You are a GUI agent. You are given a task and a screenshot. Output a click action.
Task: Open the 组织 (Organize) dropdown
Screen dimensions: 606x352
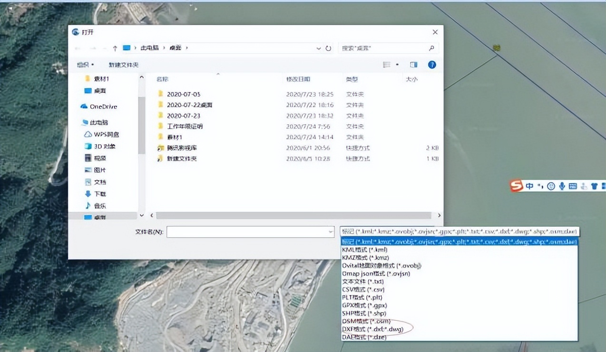click(85, 65)
